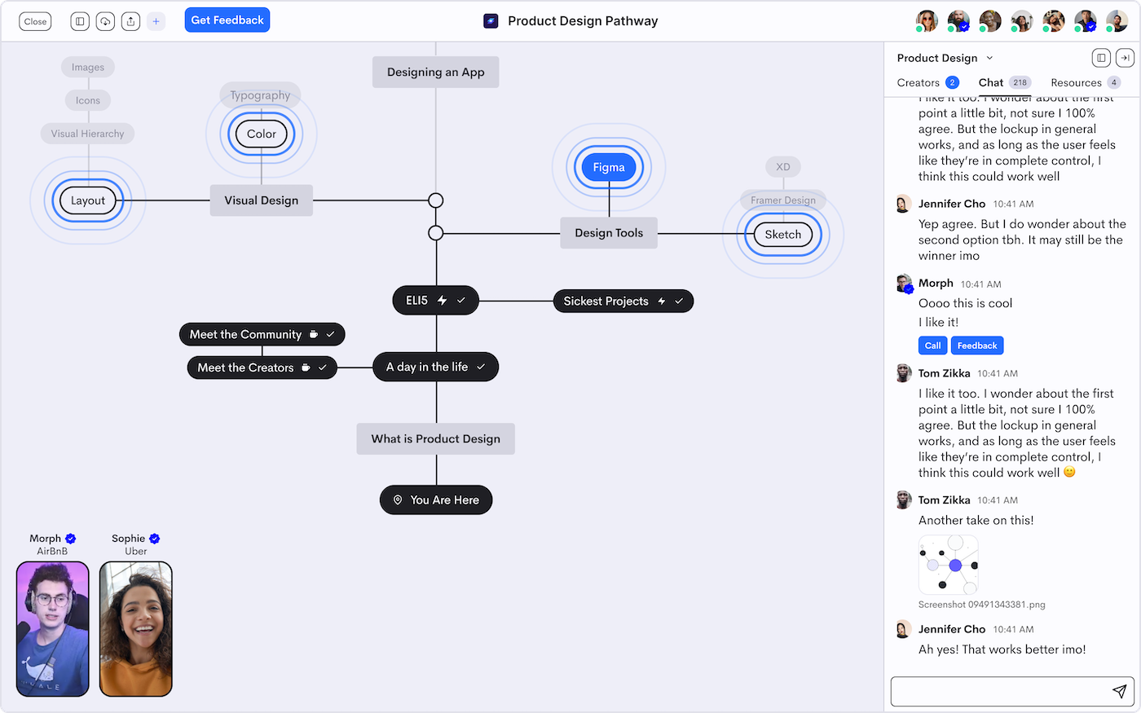Open the Visual Design node
The height and width of the screenshot is (713, 1141).
tap(262, 200)
